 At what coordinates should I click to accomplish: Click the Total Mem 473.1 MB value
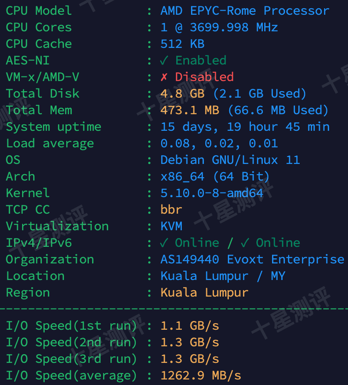point(190,110)
